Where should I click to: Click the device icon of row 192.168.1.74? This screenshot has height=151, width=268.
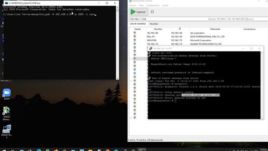tap(135, 44)
